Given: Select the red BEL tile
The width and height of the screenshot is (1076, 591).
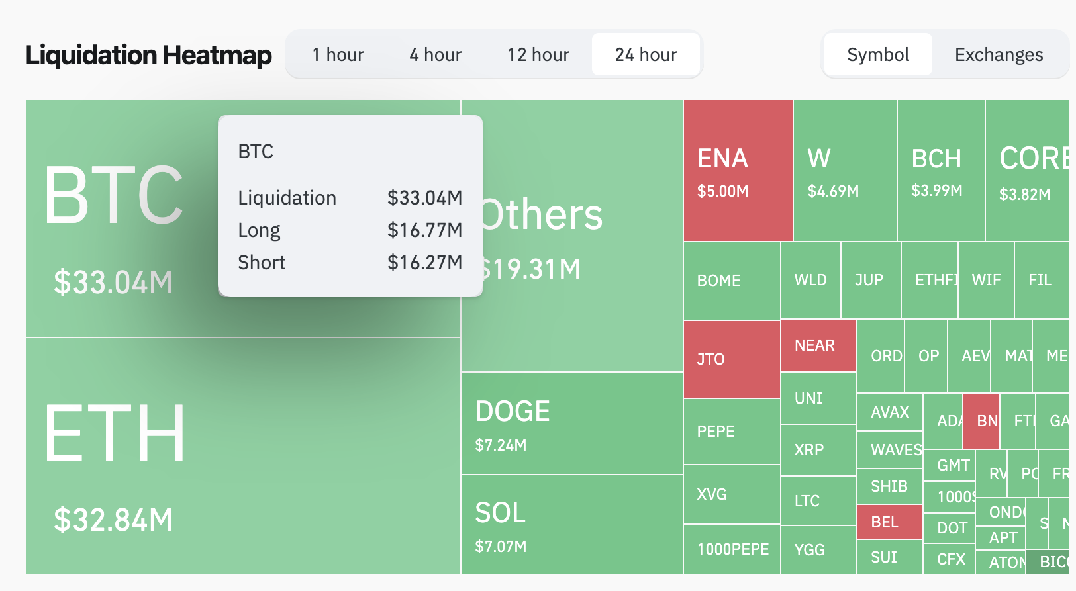Looking at the screenshot, I should point(889,522).
